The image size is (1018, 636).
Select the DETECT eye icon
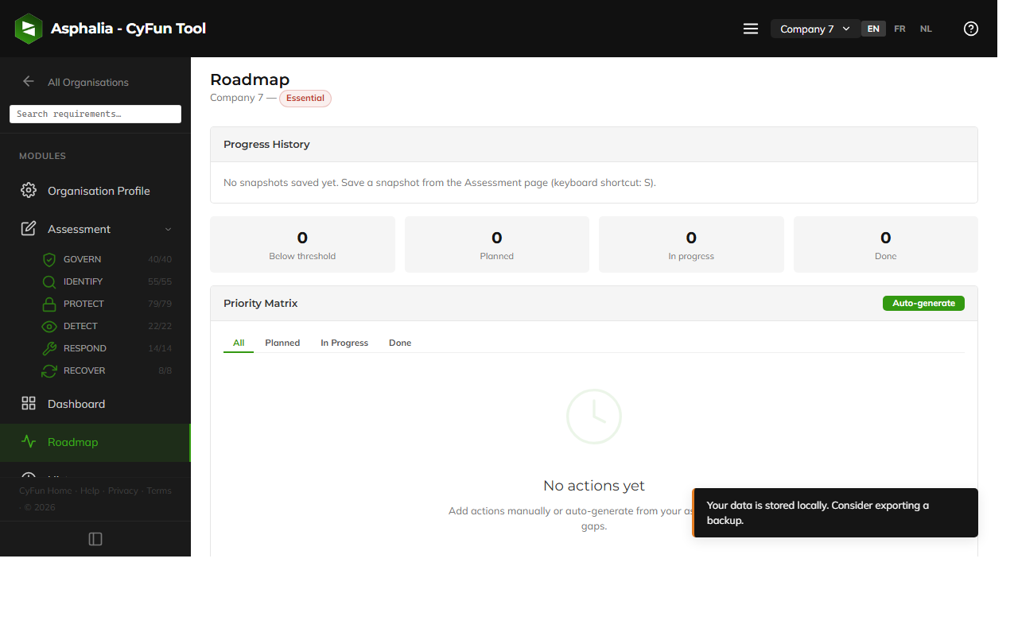pos(48,325)
